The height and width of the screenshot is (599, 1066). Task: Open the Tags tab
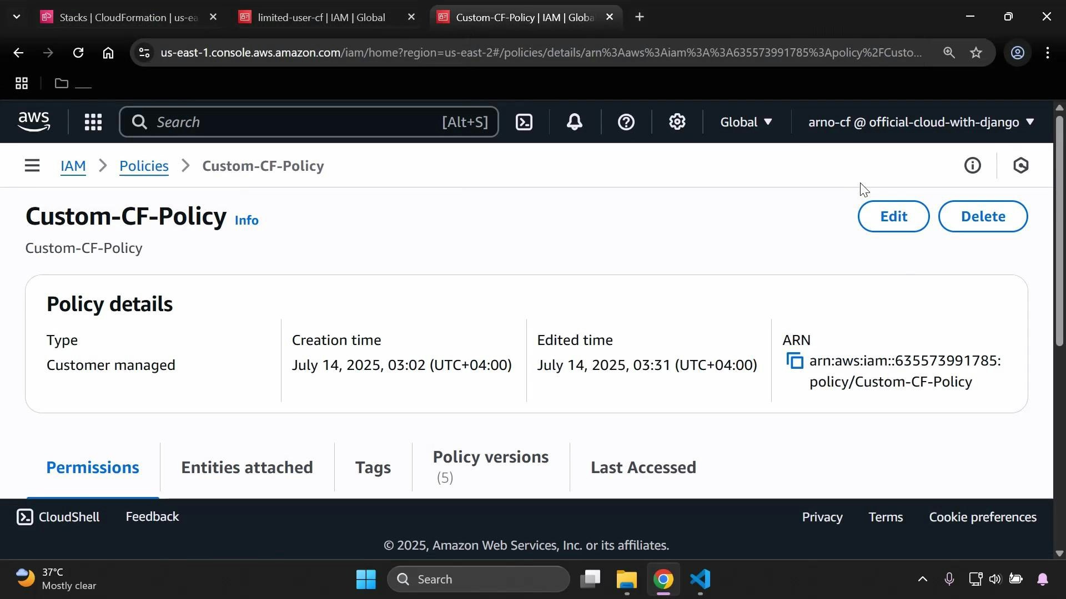[373, 468]
